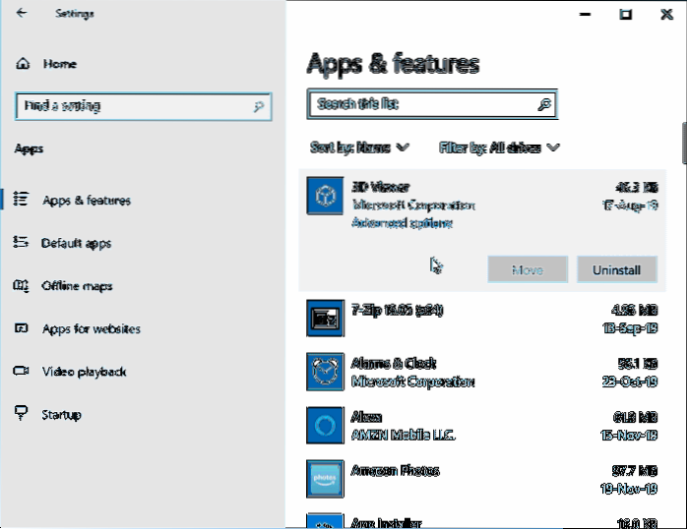Select the Alexa app icon
Screen dimensions: 687x529
pyautogui.click(x=323, y=425)
